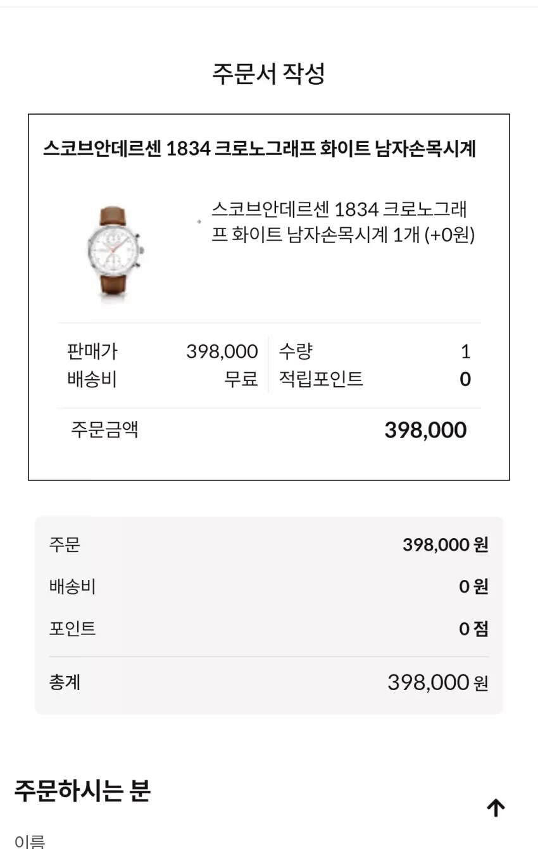The image size is (538, 849).
Task: Tap the scroll-to-top arrow icon
Action: (496, 807)
